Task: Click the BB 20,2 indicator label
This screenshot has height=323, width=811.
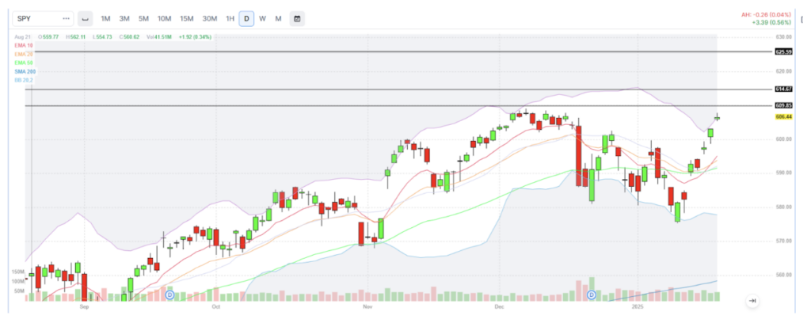Action: (24, 80)
